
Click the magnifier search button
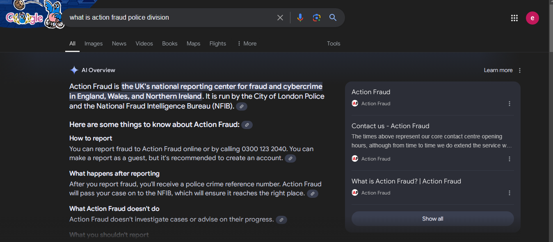[333, 18]
